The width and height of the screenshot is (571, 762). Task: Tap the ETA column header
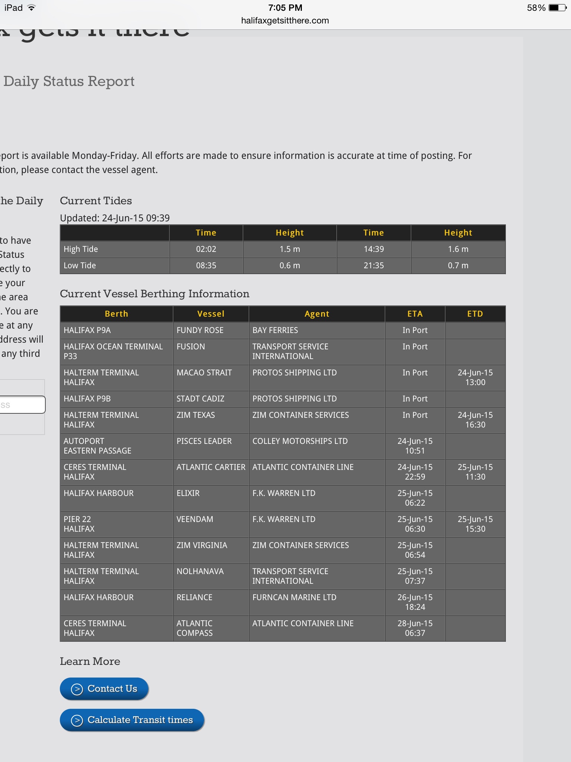point(415,314)
